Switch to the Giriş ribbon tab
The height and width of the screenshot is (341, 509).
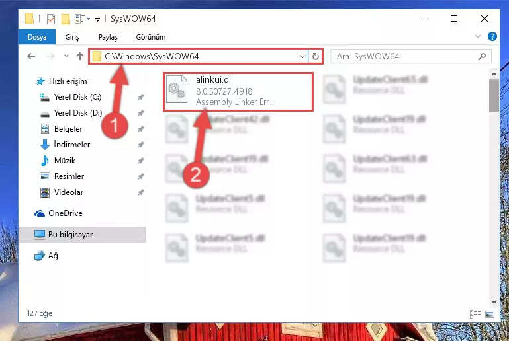pos(72,37)
